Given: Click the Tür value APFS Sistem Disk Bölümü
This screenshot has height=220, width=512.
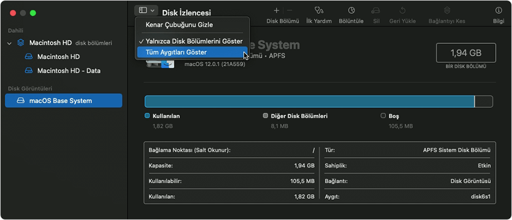Looking at the screenshot, I should click(x=457, y=150).
